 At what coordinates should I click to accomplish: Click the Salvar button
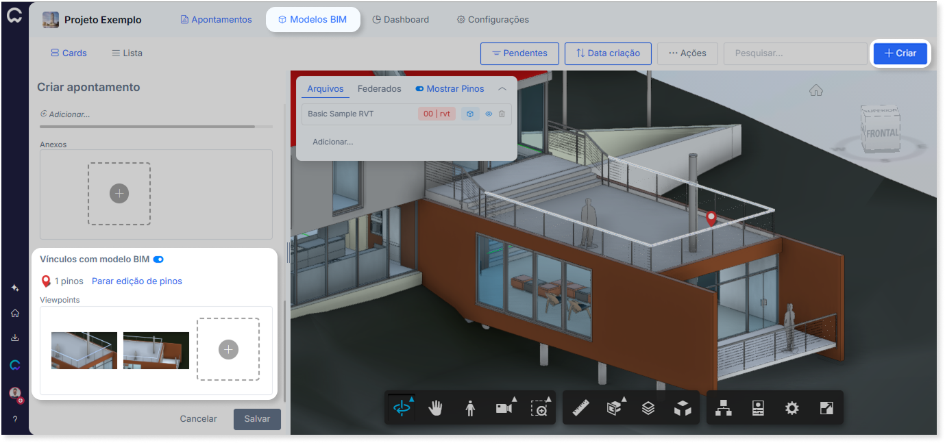pyautogui.click(x=257, y=419)
